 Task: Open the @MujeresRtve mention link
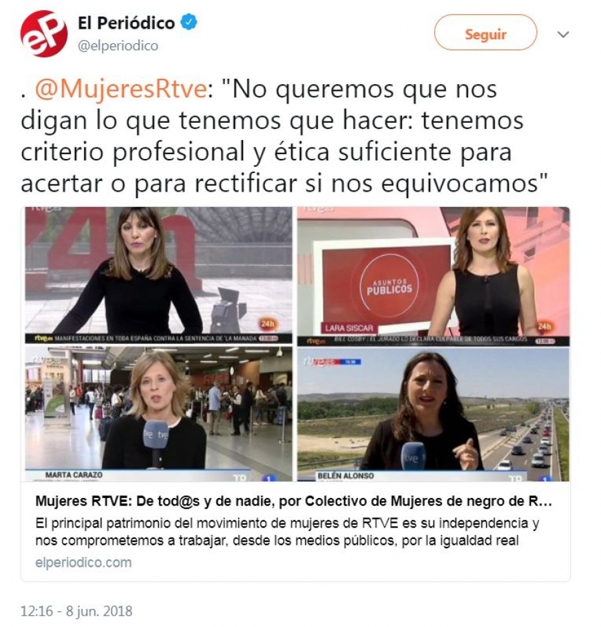tap(121, 89)
